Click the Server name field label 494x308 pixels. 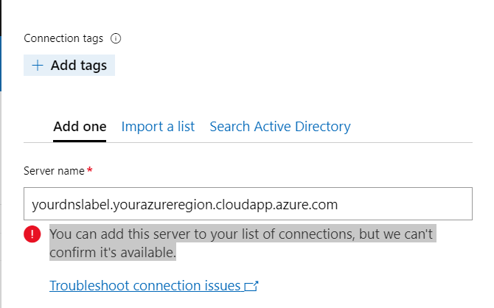[x=54, y=171]
